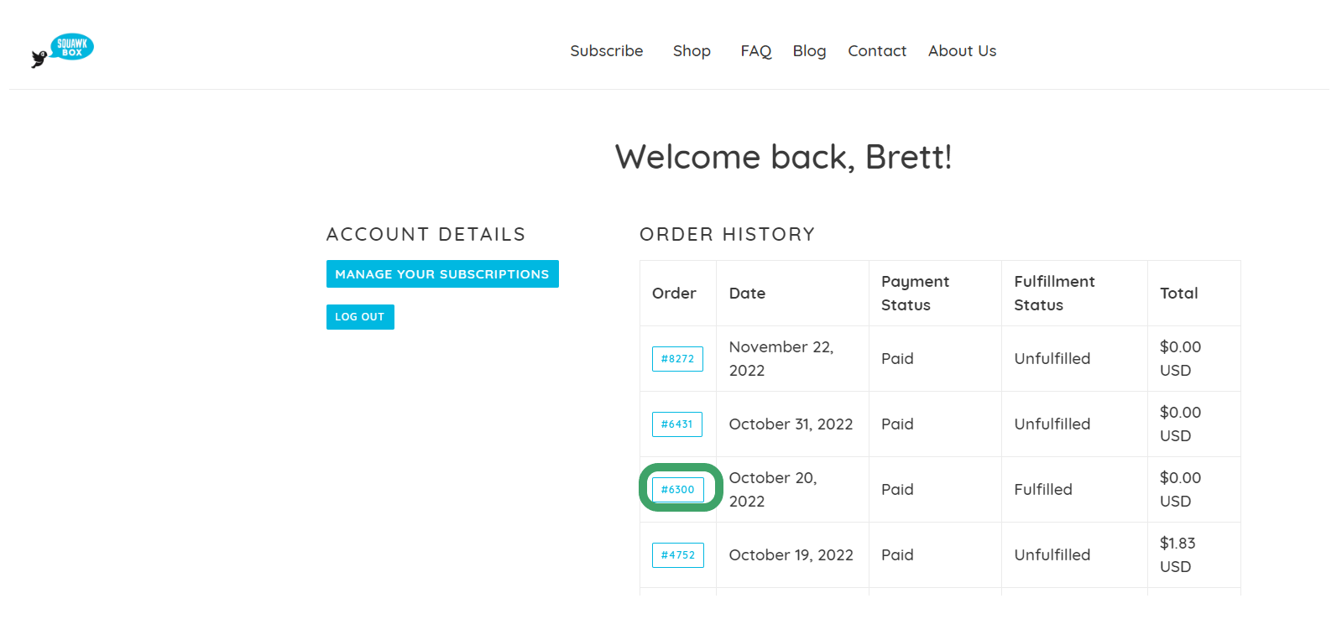Open the Contact page

[x=877, y=51]
